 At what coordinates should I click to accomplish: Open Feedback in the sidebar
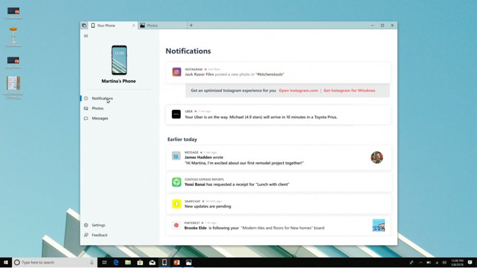pyautogui.click(x=99, y=235)
